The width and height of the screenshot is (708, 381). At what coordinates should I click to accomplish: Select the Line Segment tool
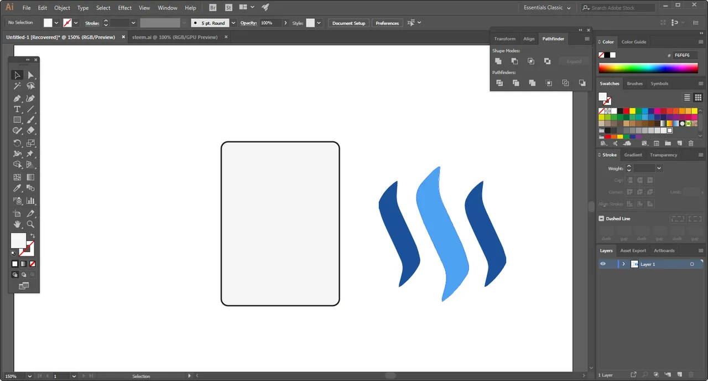click(x=31, y=109)
